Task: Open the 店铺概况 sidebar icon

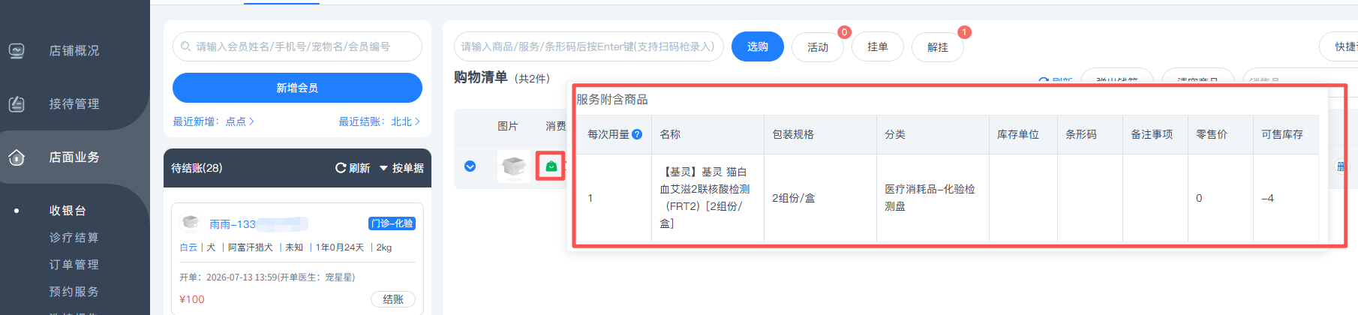Action: (x=17, y=51)
